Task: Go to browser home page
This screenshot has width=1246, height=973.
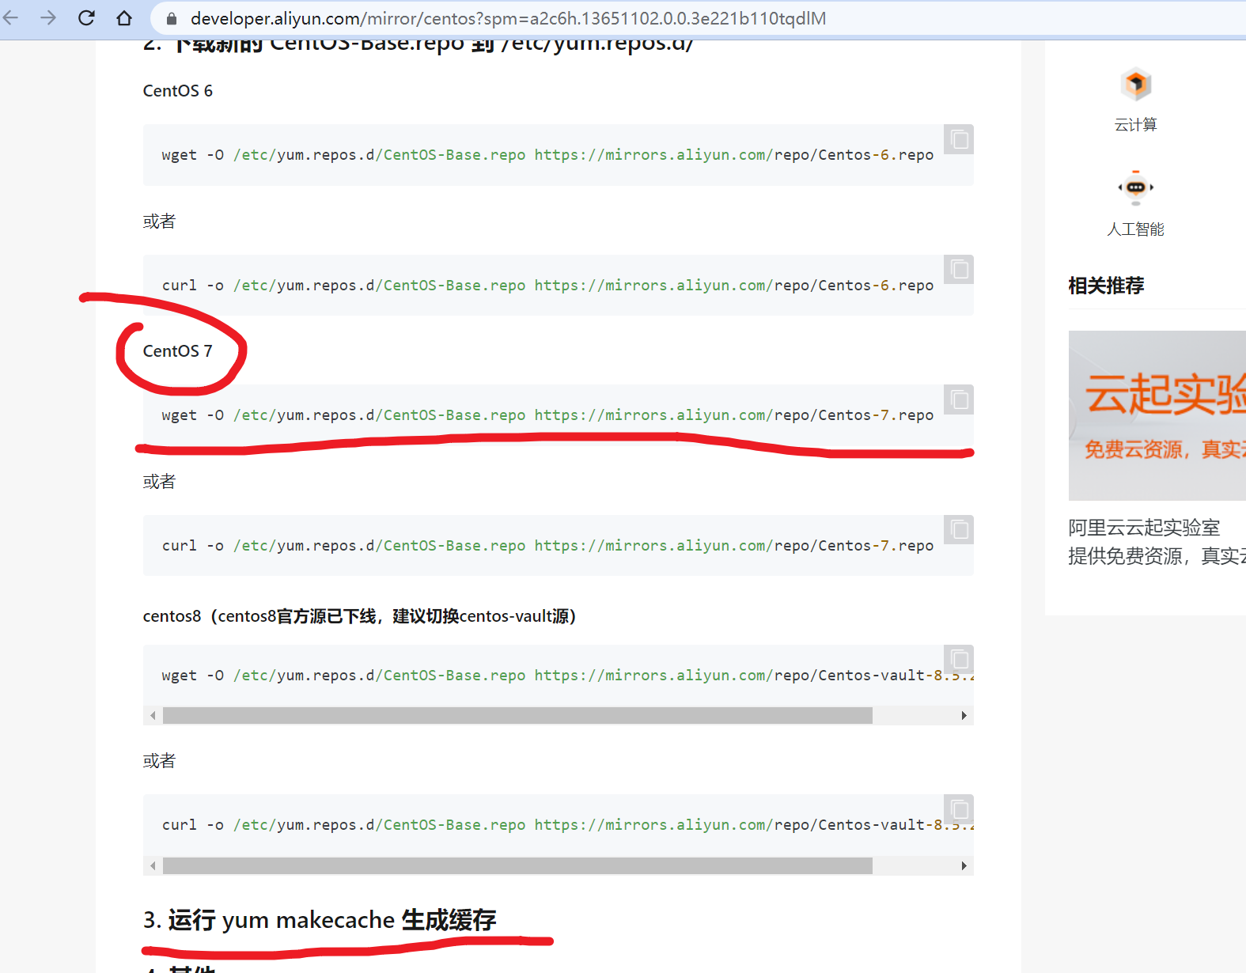Action: click(x=124, y=18)
